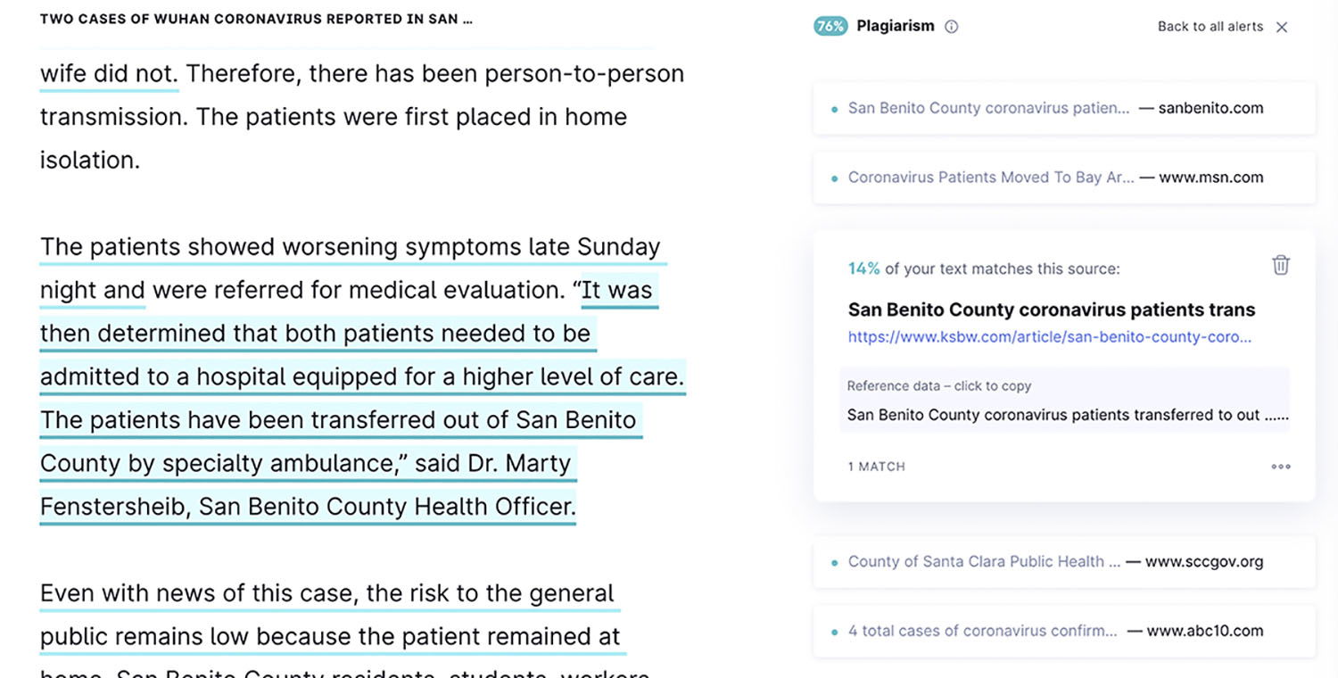Open the ksbw.com article URL link
The width and height of the screenshot is (1338, 678).
(x=1049, y=337)
